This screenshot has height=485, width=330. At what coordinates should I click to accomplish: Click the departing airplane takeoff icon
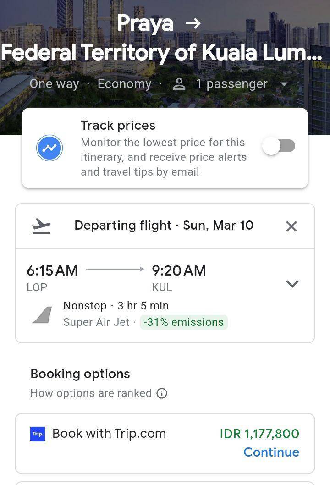coord(41,226)
